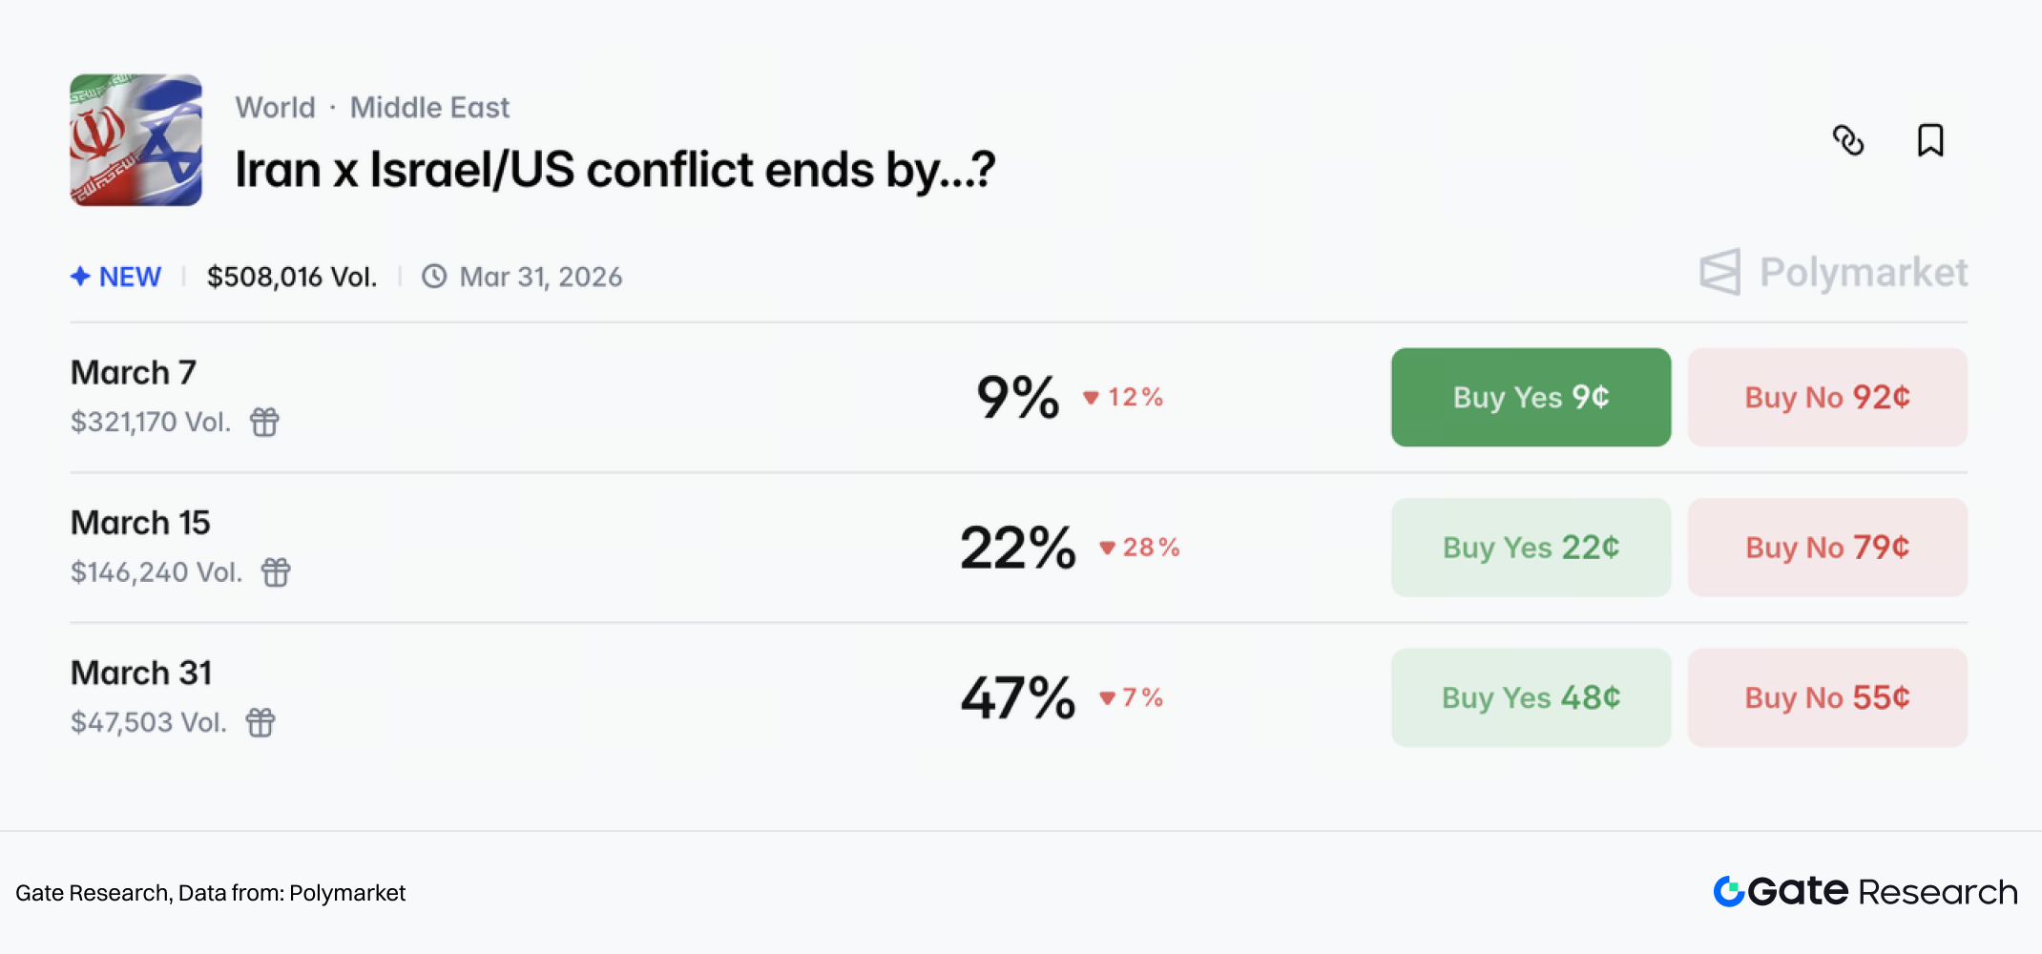Click the blue NEW sparkle icon
2042x954 pixels.
[x=80, y=277]
